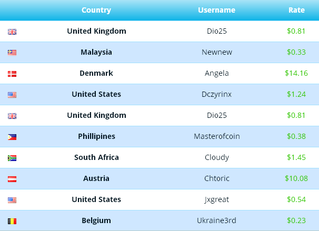Click the UK flag in the first row
This screenshot has width=319, height=231.
point(12,32)
